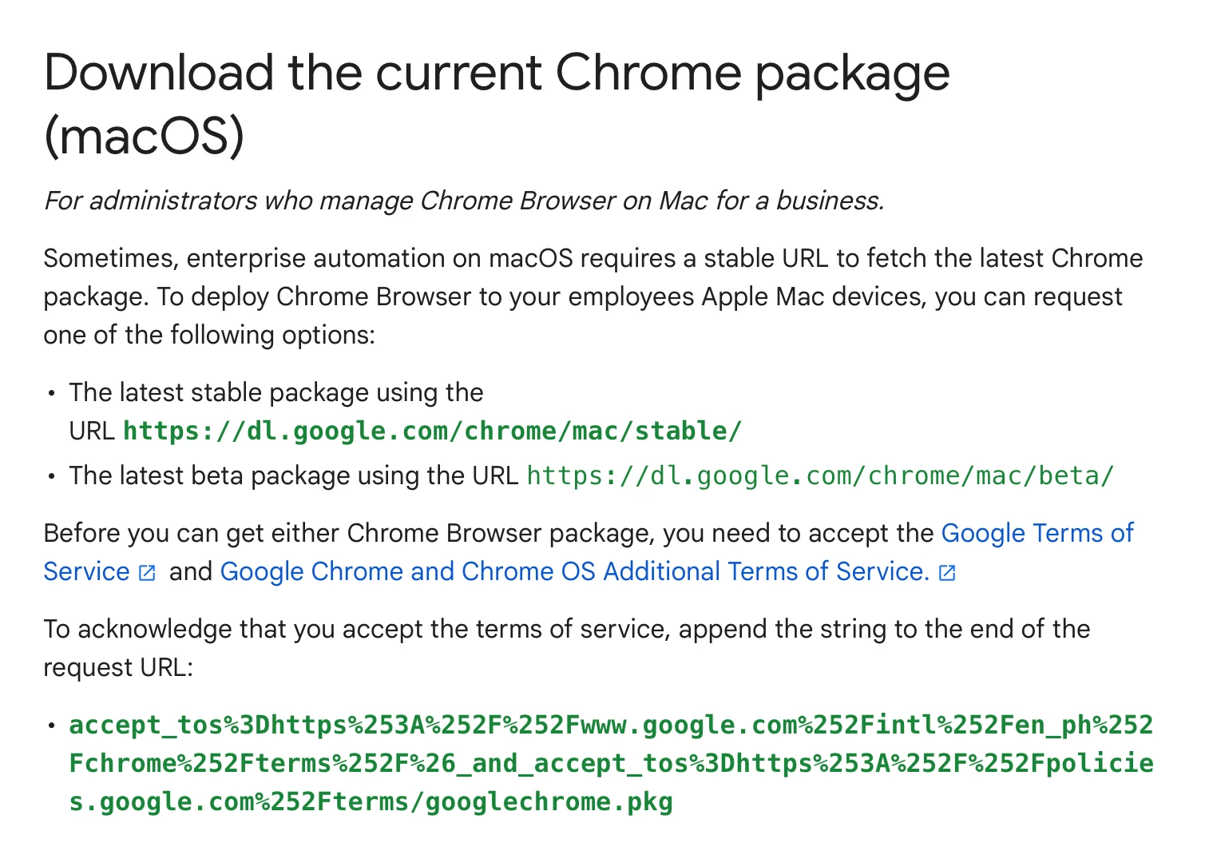Click the accept_tos string ending in googlechrome.pkg

coord(611,763)
